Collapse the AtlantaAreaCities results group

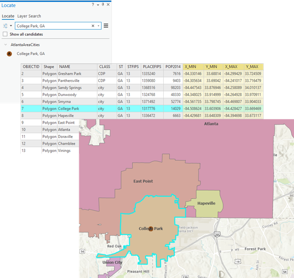pyautogui.click(x=5, y=45)
